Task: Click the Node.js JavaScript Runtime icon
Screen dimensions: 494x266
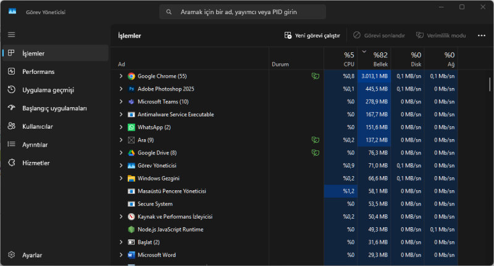Action: click(x=132, y=230)
